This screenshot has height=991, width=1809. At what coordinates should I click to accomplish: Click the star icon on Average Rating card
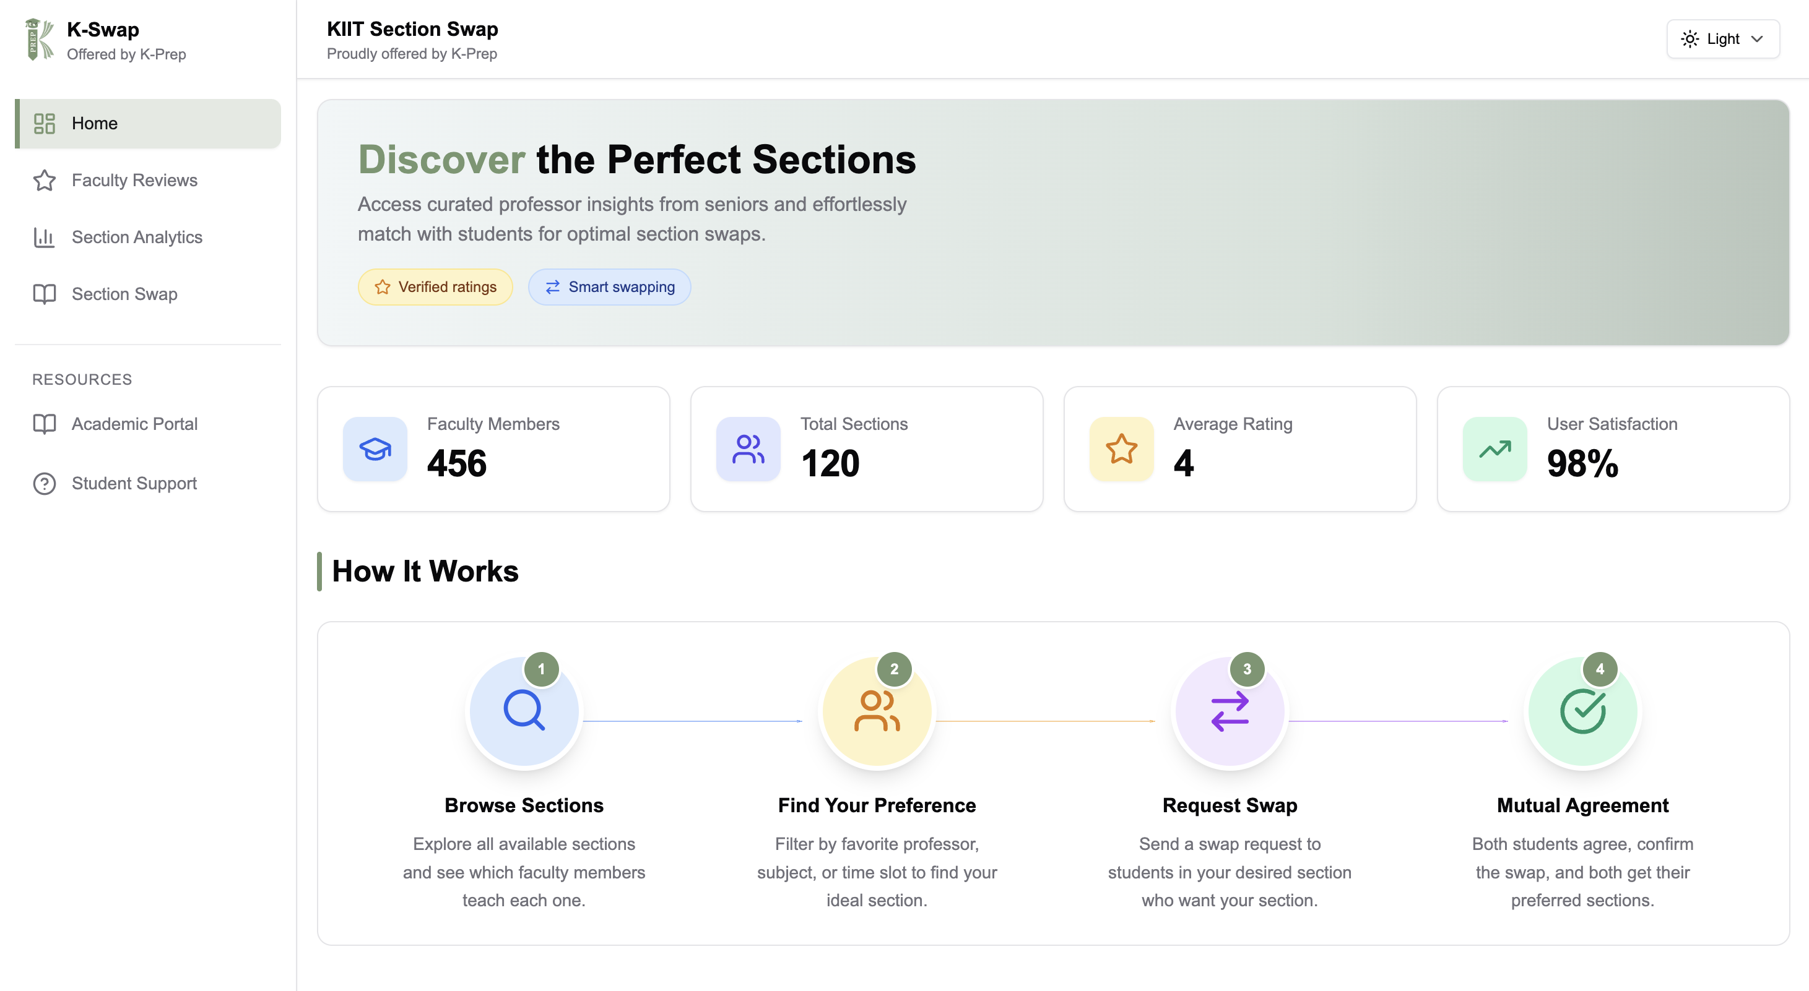pos(1122,449)
